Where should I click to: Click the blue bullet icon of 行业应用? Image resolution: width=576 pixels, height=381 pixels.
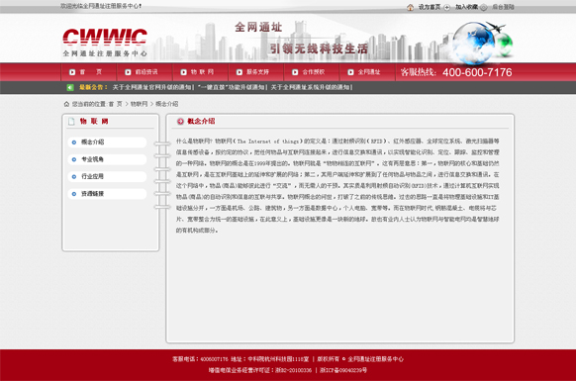pyautogui.click(x=74, y=177)
